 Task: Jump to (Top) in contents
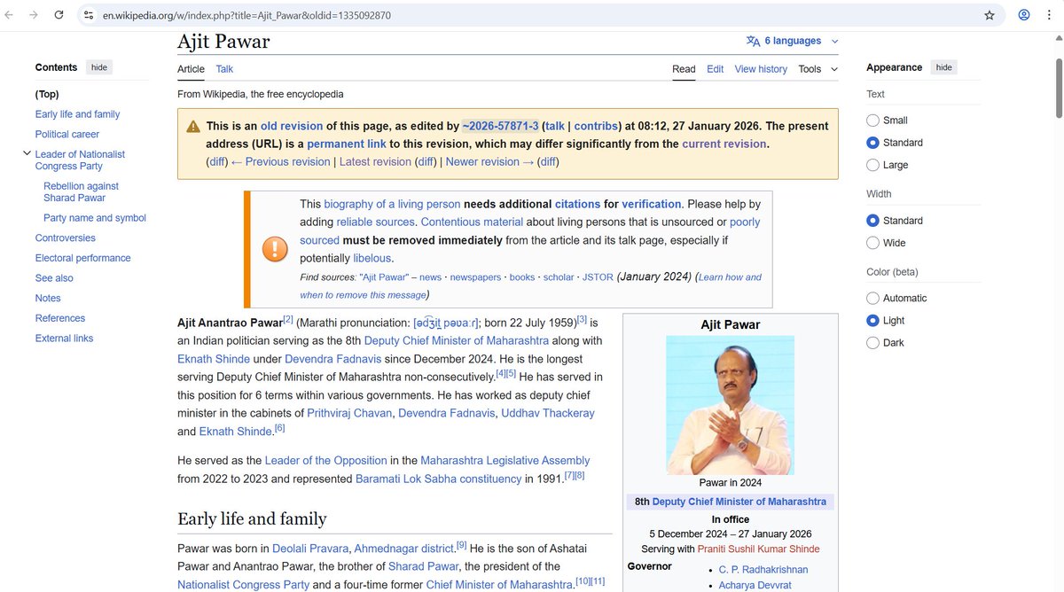click(47, 94)
